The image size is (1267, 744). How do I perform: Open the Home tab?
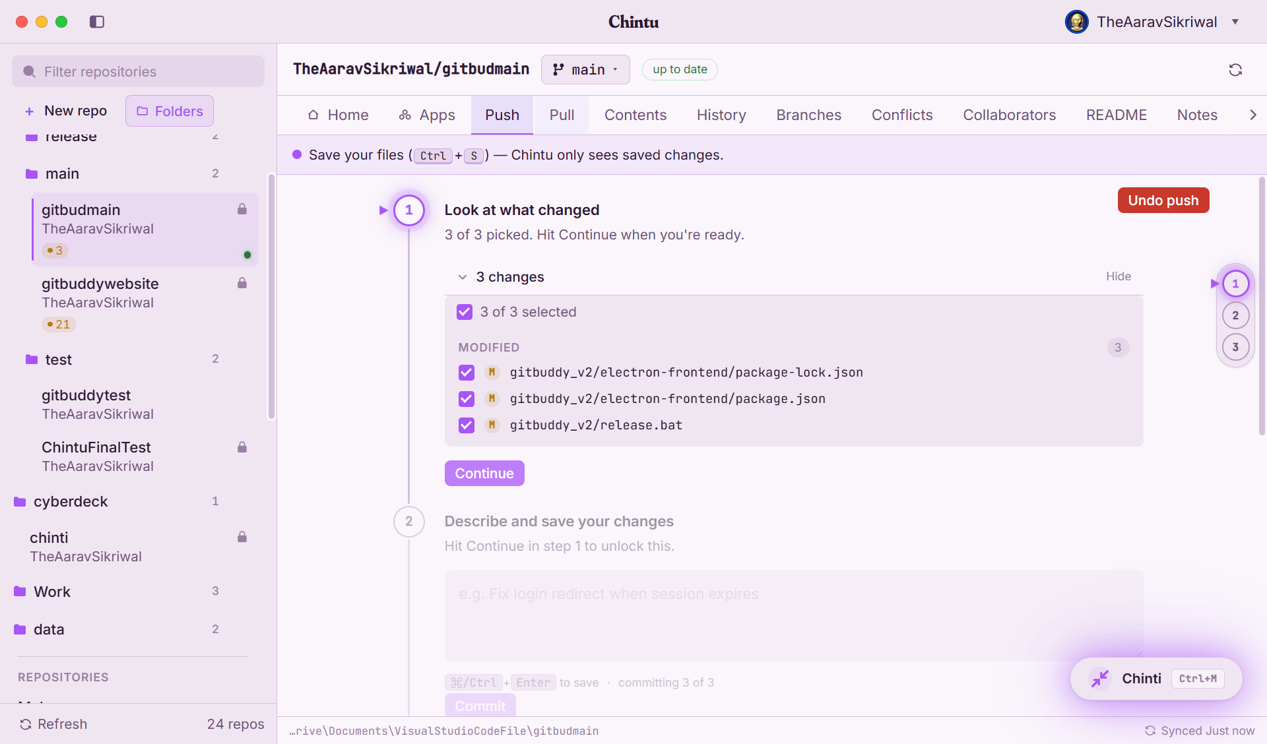[338, 115]
